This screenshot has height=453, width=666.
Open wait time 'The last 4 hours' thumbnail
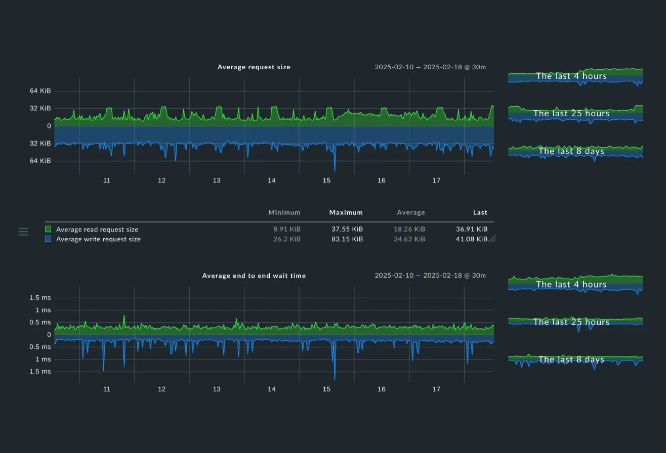point(575,285)
